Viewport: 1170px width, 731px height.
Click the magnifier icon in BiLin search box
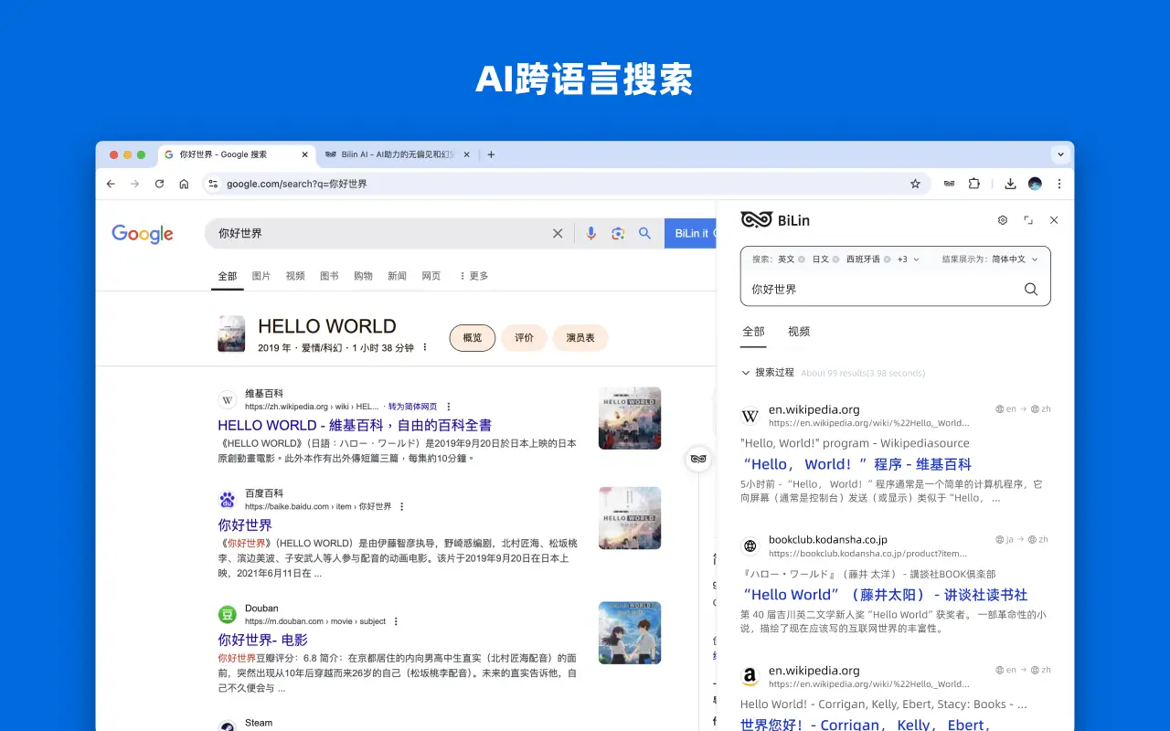click(x=1031, y=289)
